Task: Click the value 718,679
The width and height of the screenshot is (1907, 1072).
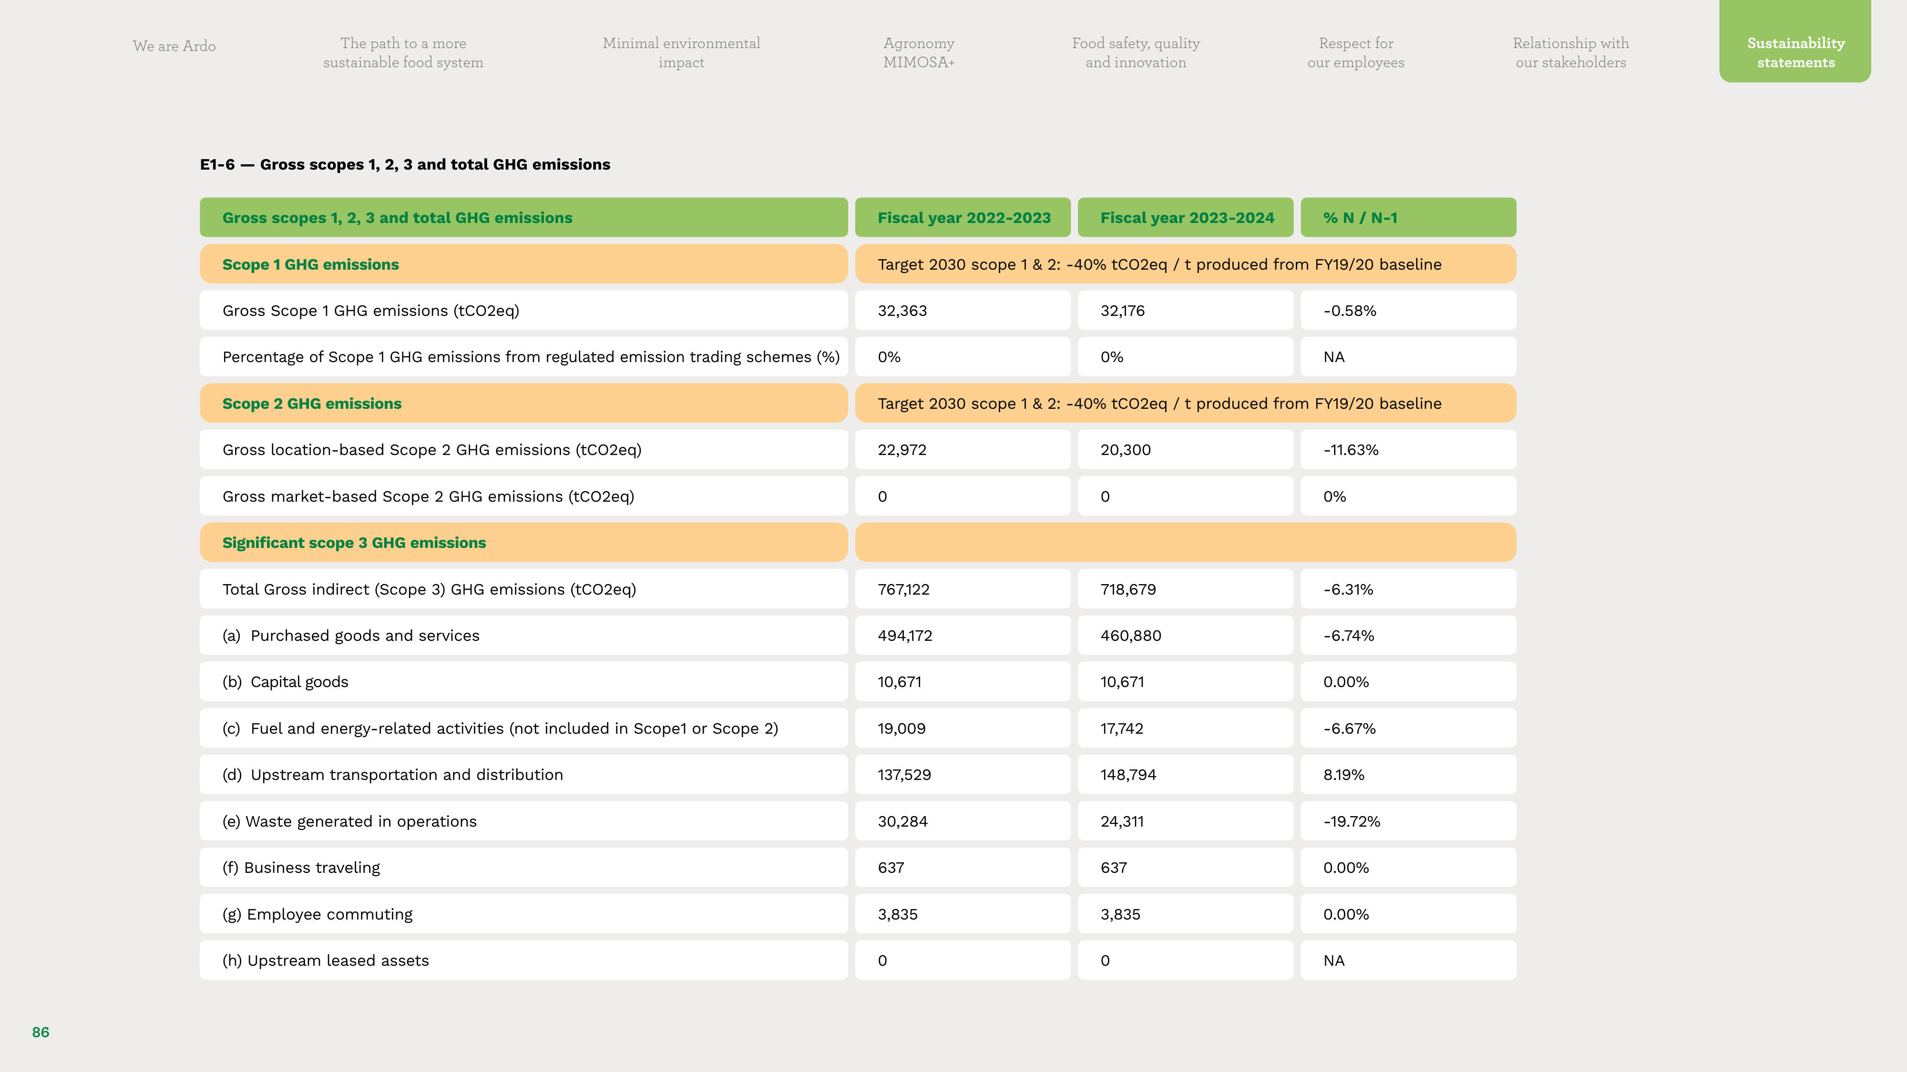Action: pos(1128,590)
